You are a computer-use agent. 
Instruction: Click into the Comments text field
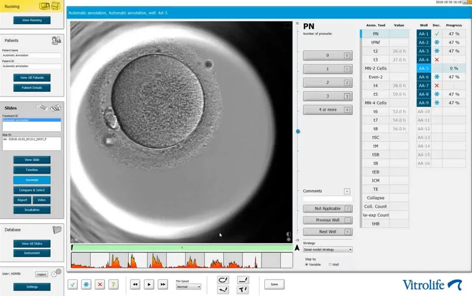pos(327,199)
